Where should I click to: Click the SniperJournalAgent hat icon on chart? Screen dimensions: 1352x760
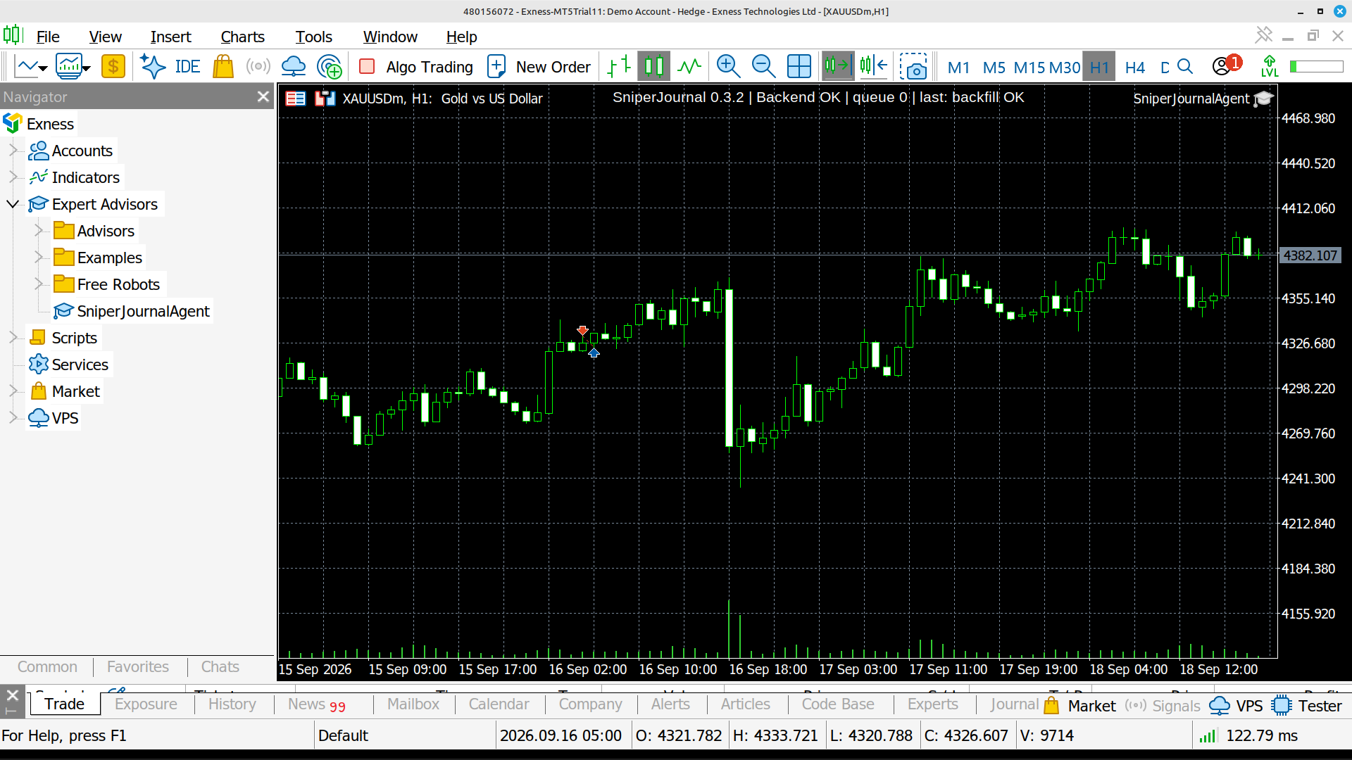tap(1263, 99)
